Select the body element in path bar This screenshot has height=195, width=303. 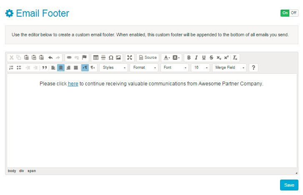[x=12, y=171]
